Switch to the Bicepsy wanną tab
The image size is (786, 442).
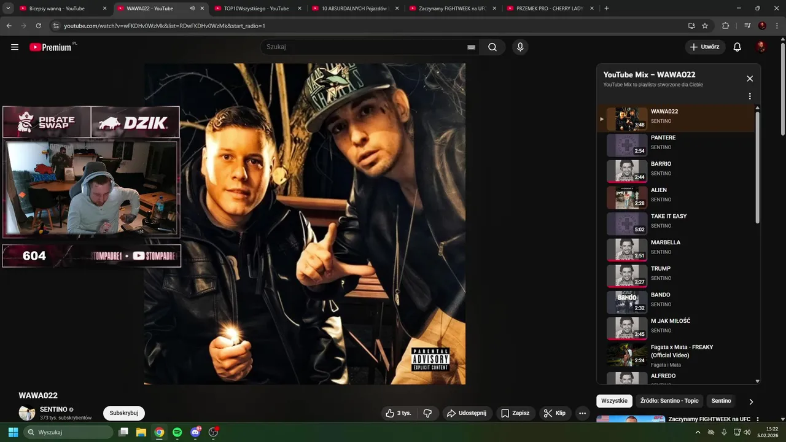pyautogui.click(x=63, y=9)
